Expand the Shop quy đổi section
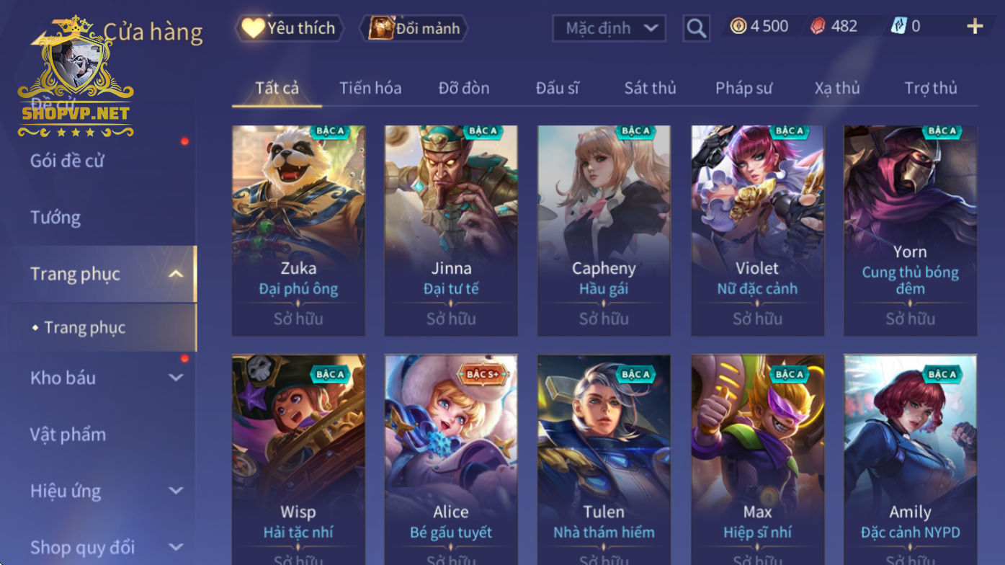 click(x=176, y=547)
